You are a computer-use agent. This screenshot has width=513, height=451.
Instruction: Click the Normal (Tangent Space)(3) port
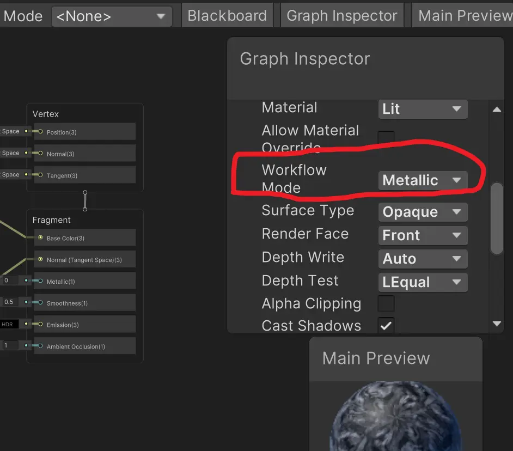point(40,259)
